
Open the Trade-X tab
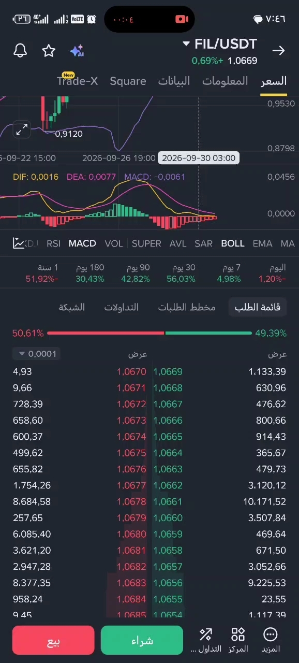(77, 81)
